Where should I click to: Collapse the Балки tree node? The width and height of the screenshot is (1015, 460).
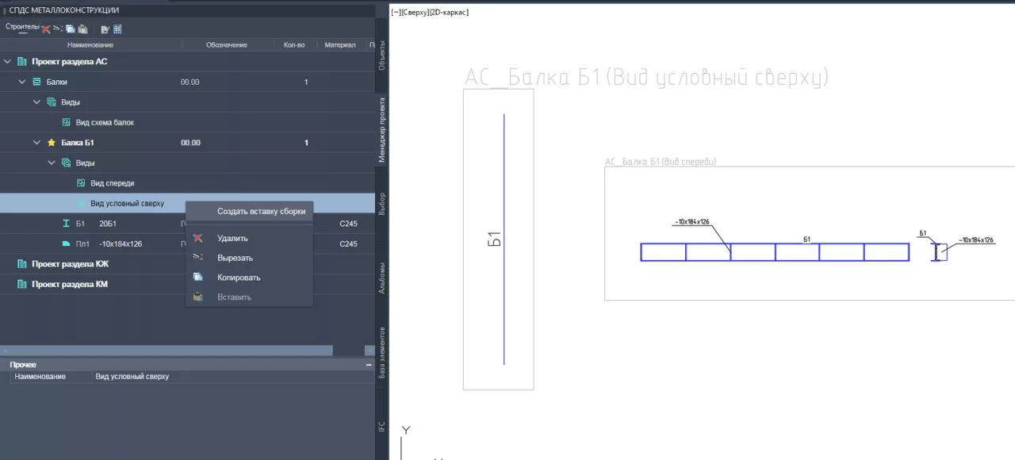[x=22, y=82]
